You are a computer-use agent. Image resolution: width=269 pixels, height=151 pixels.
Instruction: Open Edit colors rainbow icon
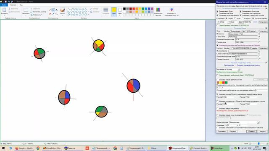point(158,10)
